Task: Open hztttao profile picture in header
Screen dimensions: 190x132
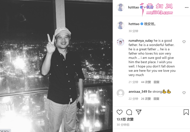Action: tap(120, 7)
